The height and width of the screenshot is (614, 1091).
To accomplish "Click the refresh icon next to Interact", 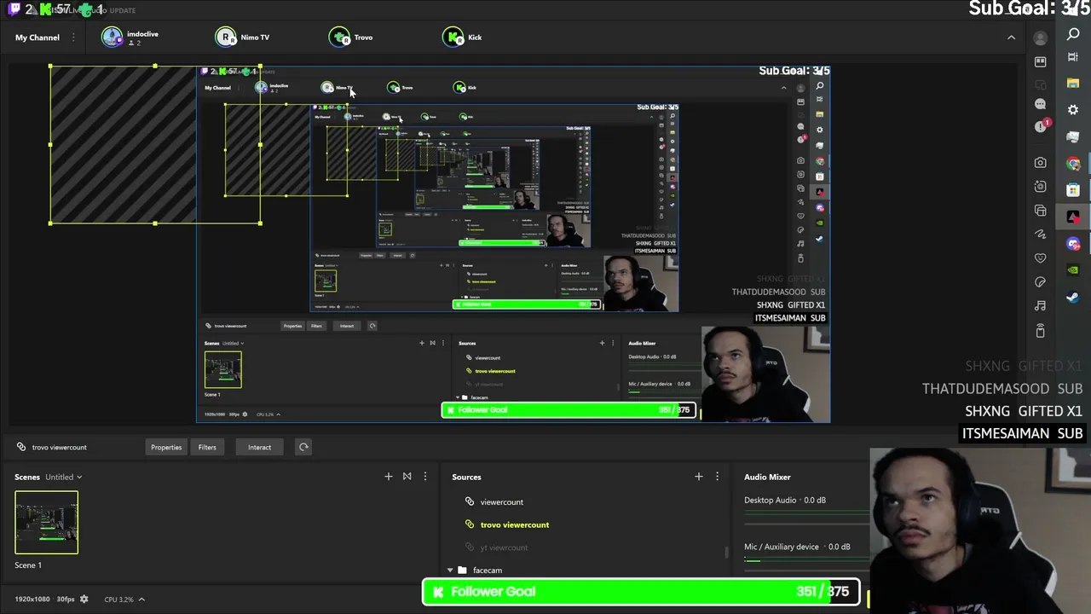I will point(303,447).
